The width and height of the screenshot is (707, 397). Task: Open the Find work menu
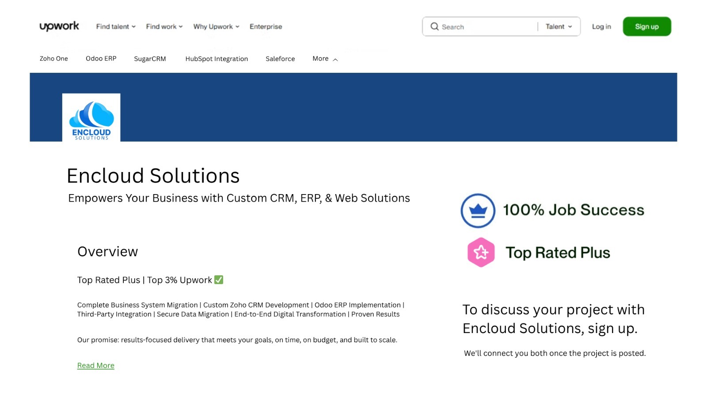pyautogui.click(x=164, y=26)
